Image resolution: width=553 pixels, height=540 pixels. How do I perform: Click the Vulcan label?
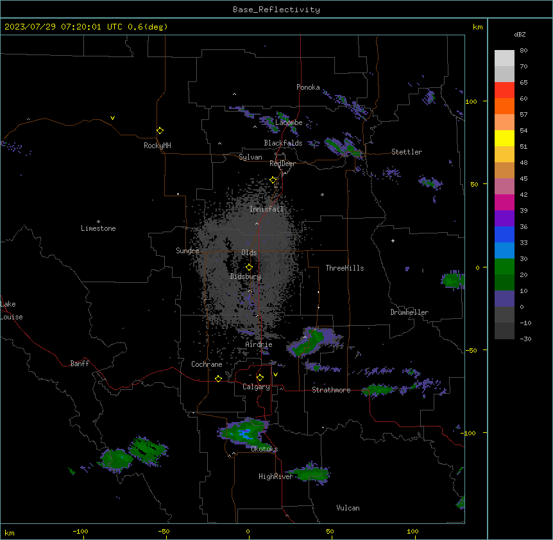click(x=348, y=508)
